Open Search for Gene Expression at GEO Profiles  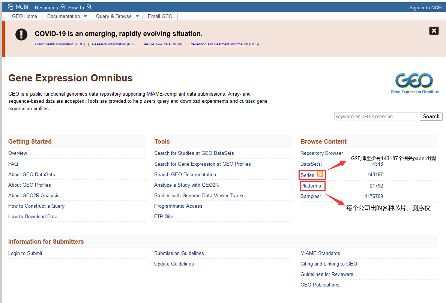coord(203,164)
